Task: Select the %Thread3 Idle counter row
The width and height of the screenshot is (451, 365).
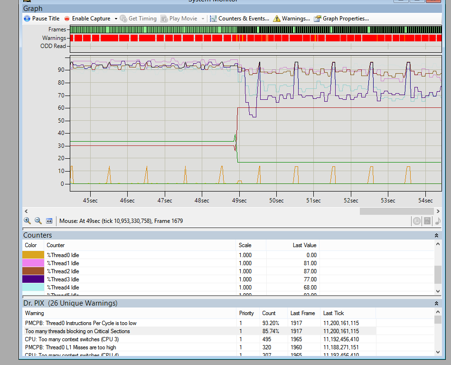Action: pos(63,279)
